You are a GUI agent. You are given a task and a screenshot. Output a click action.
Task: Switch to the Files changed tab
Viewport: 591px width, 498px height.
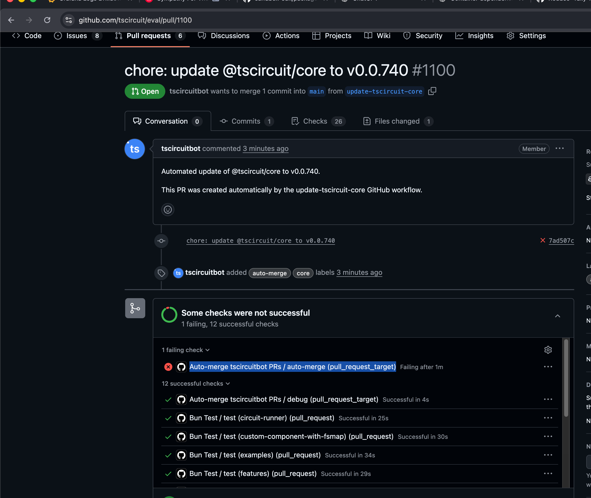[397, 121]
